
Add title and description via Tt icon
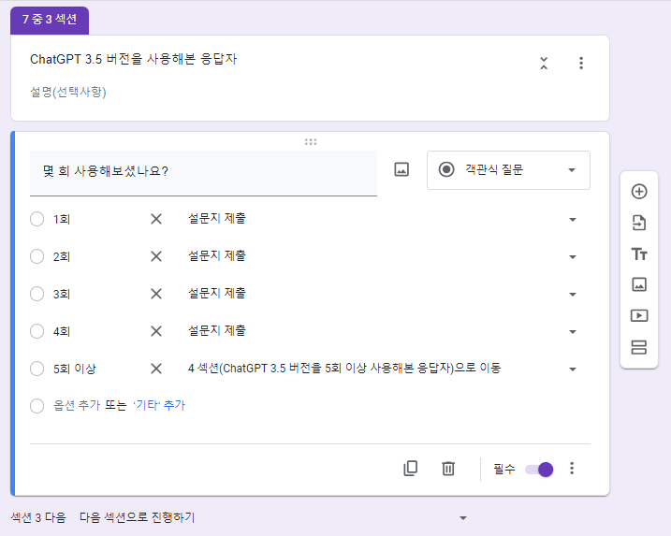[x=639, y=254]
